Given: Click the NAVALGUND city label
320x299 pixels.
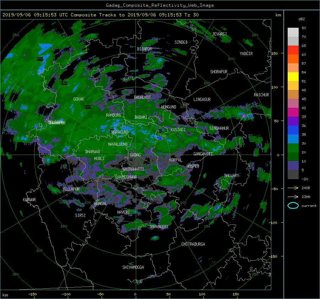Looking at the screenshot, I should click(x=118, y=144).
